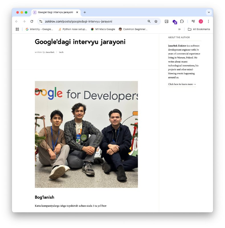Click the green fullscreen window button
Image resolution: width=225 pixels, height=228 pixels.
[x=26, y=12]
